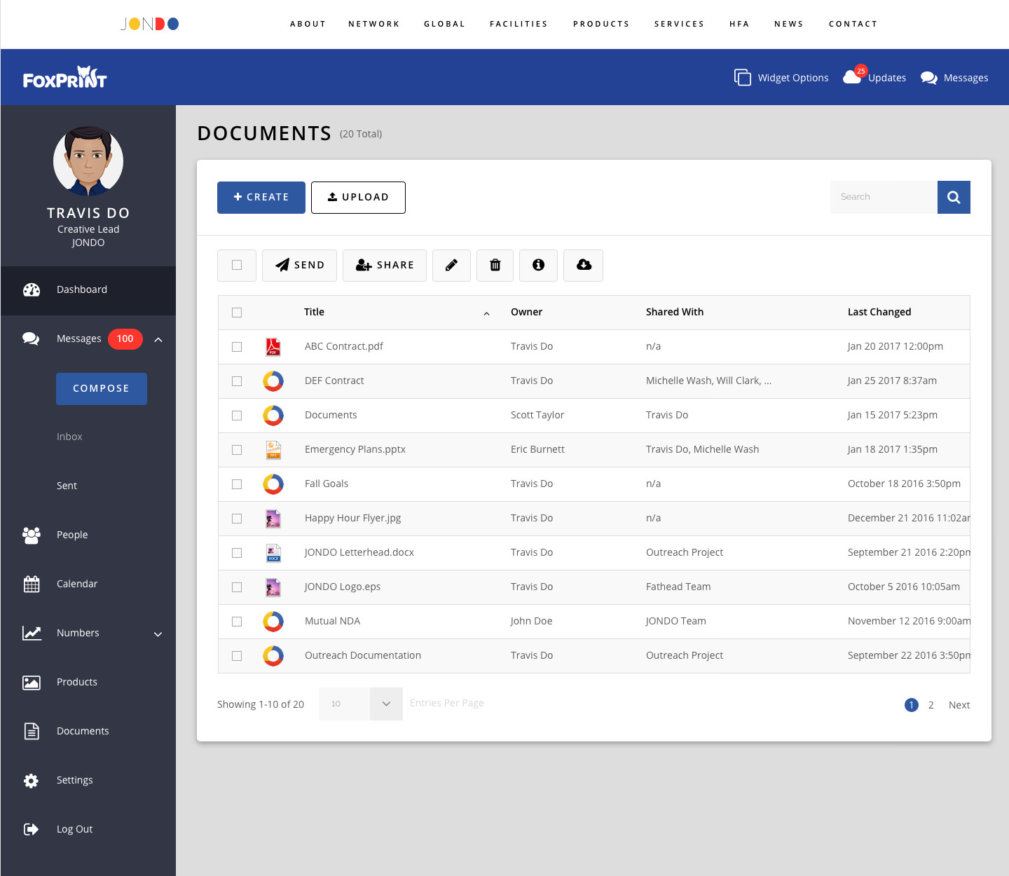Go to page 2
The image size is (1009, 876).
click(931, 705)
